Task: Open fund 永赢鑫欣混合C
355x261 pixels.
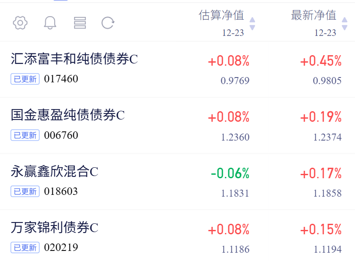Action: pos(54,171)
